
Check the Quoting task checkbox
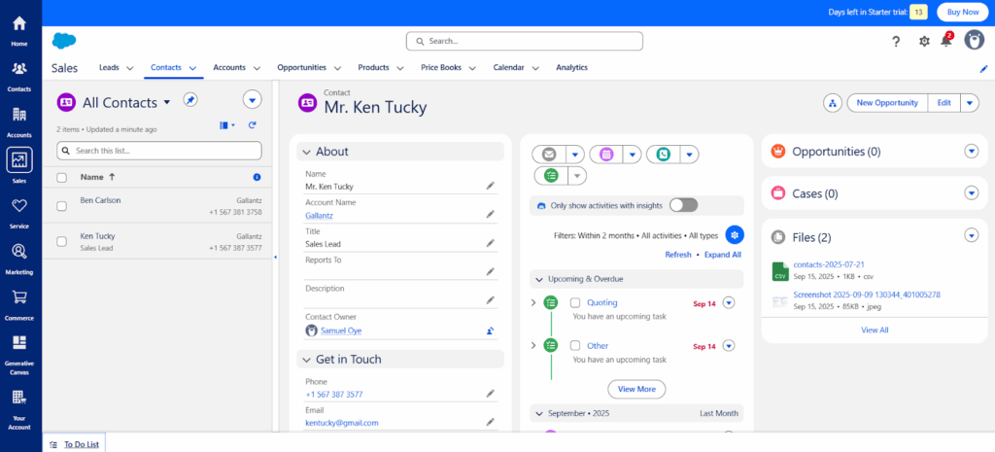(575, 302)
